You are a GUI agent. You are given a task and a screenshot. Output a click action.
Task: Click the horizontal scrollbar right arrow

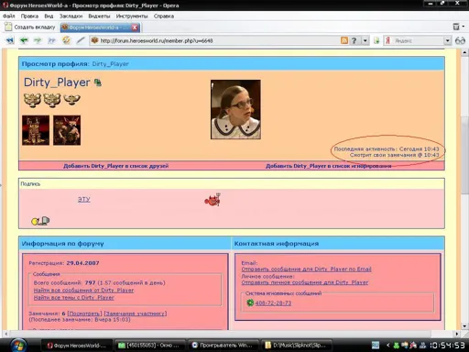tap(457, 334)
